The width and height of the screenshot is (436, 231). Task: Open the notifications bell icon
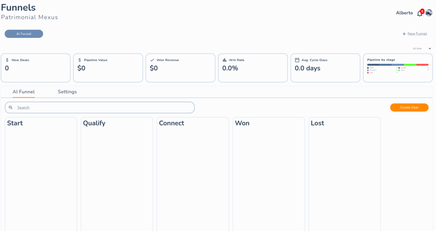(419, 13)
